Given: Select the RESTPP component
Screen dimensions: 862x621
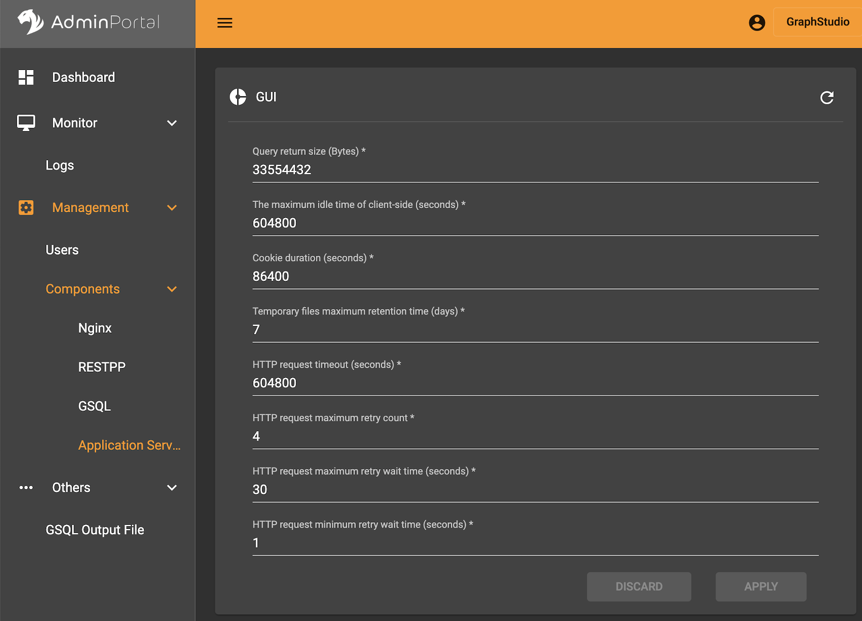Looking at the screenshot, I should 102,367.
